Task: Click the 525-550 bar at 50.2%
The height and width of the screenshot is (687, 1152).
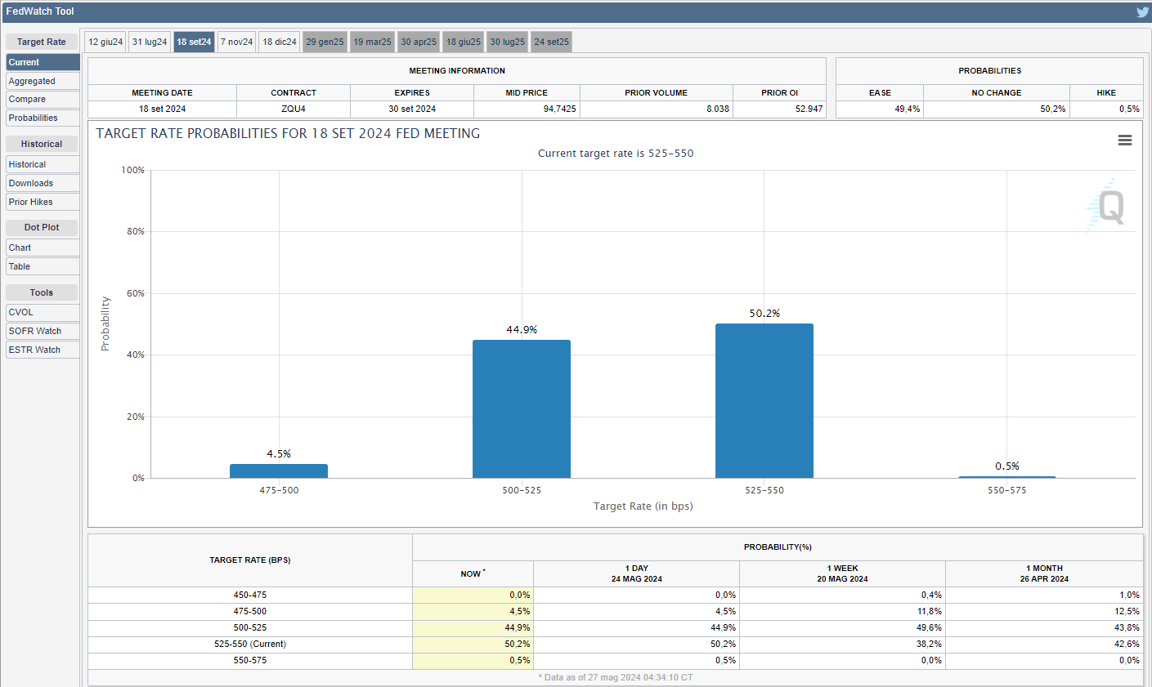Action: (764, 401)
